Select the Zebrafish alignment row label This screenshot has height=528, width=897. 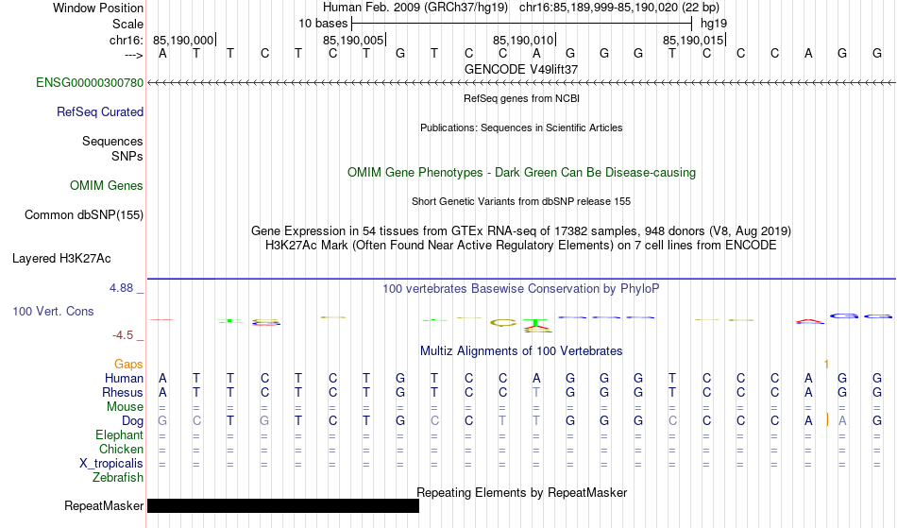point(118,478)
